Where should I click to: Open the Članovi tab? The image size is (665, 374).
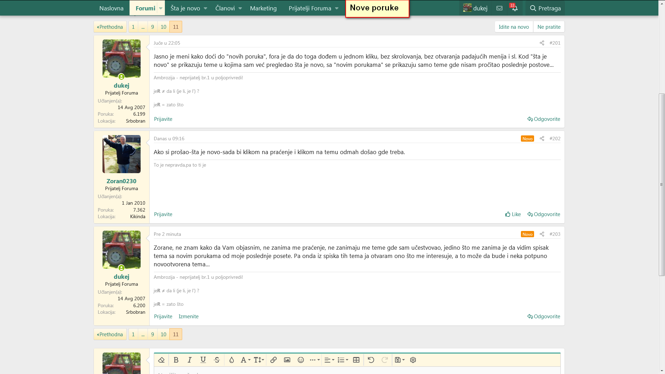[225, 8]
